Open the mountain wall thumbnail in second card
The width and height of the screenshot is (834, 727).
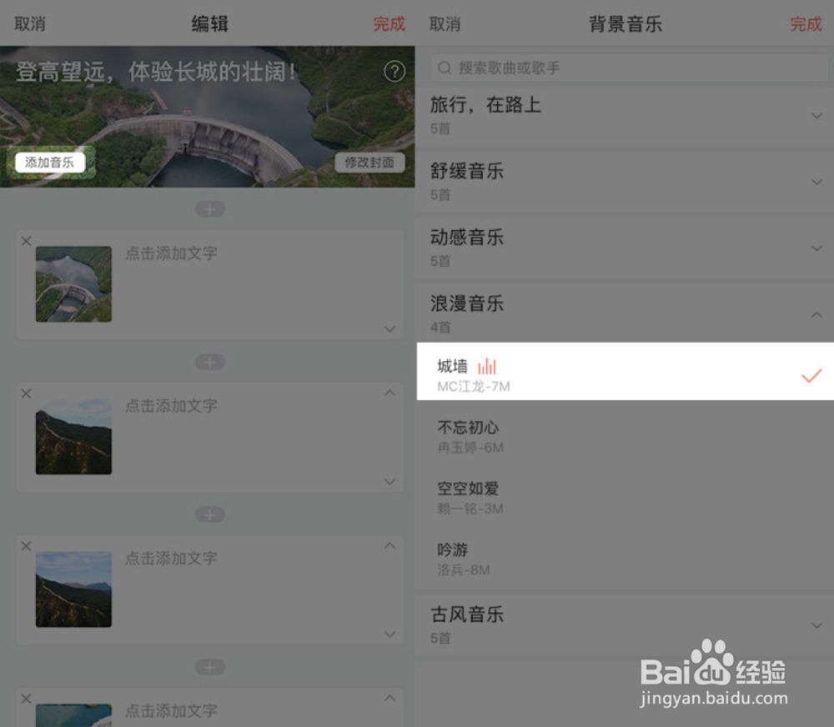73,437
